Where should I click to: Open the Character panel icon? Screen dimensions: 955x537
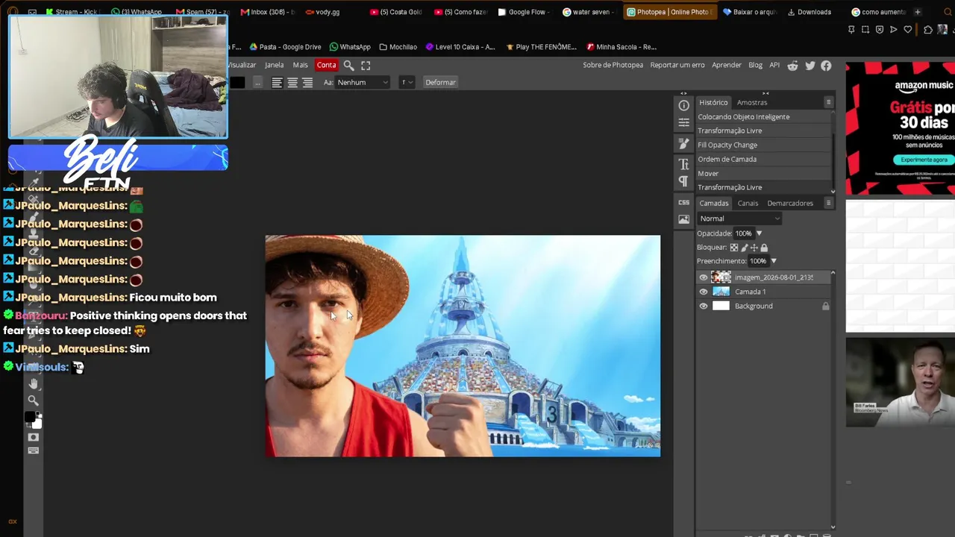click(x=683, y=164)
